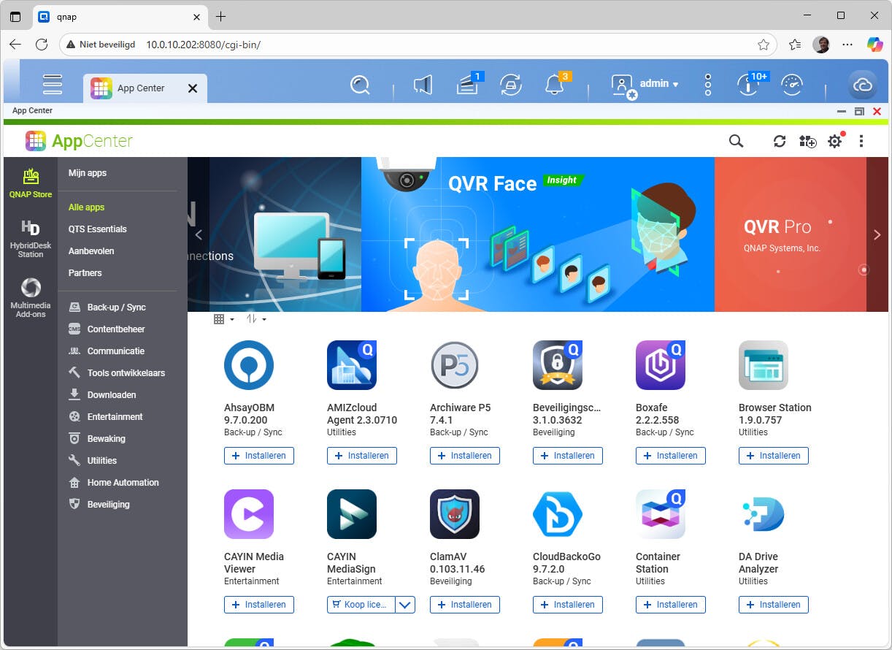Open App Center search

[736, 141]
